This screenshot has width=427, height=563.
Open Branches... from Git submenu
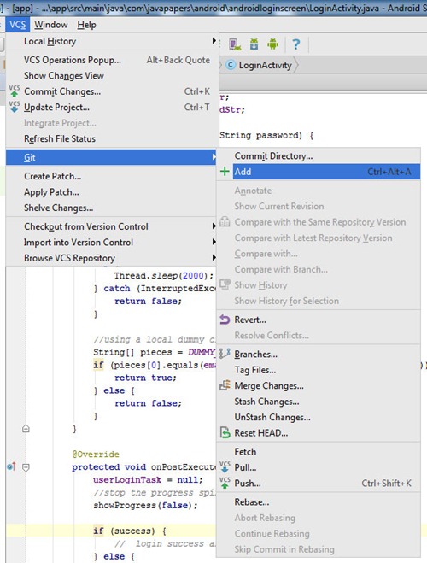pyautogui.click(x=319, y=355)
